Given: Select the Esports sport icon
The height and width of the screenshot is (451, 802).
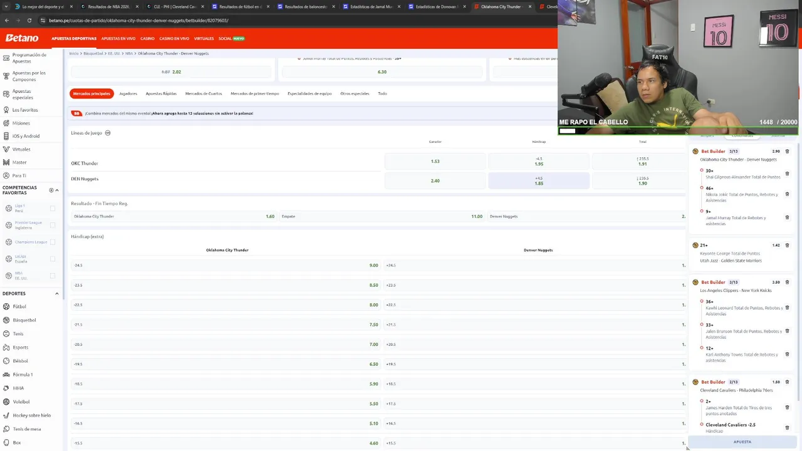Looking at the screenshot, I should (6, 347).
